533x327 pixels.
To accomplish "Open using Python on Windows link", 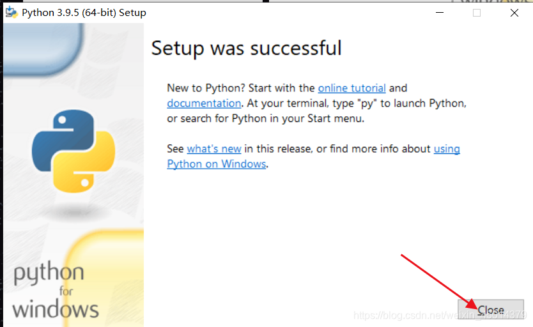I will tap(217, 164).
